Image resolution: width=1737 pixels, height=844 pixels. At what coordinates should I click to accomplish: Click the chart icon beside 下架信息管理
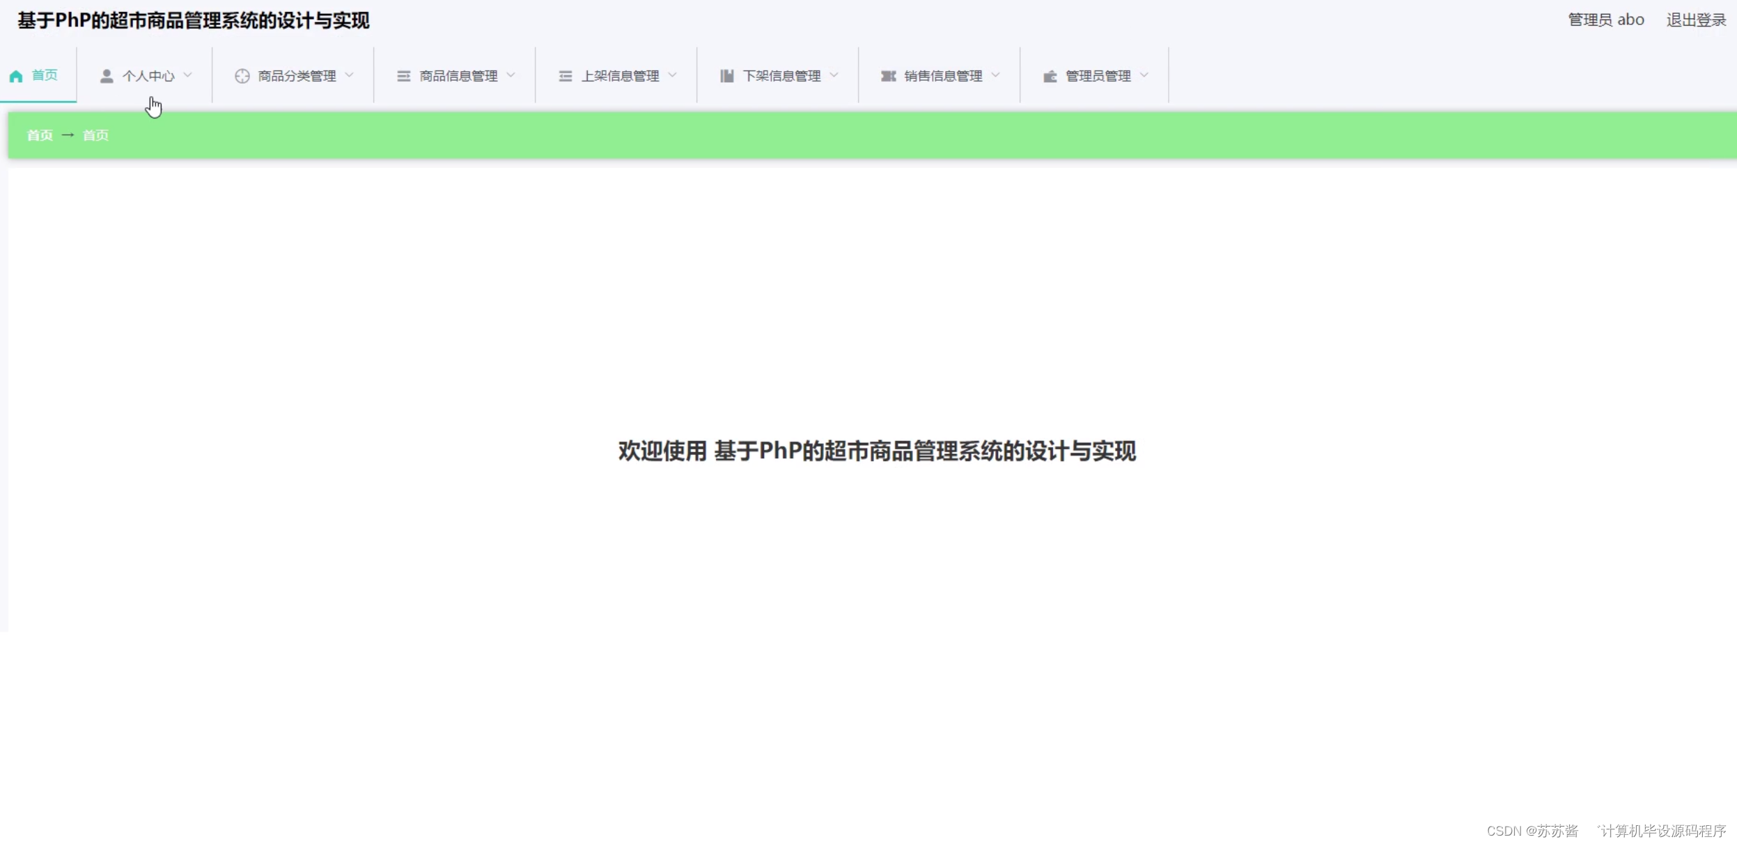coord(726,76)
